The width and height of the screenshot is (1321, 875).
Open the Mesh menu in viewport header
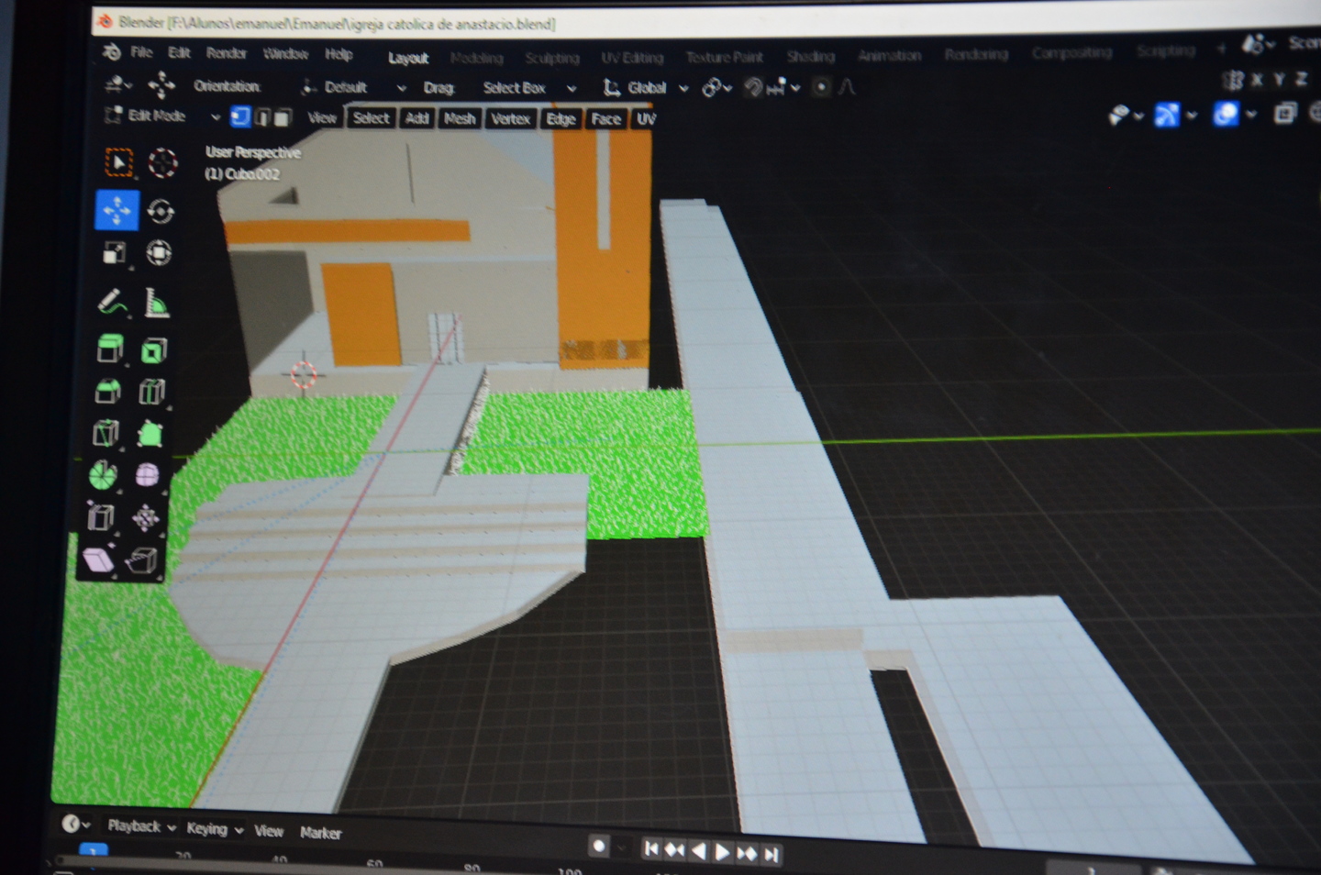(x=460, y=118)
